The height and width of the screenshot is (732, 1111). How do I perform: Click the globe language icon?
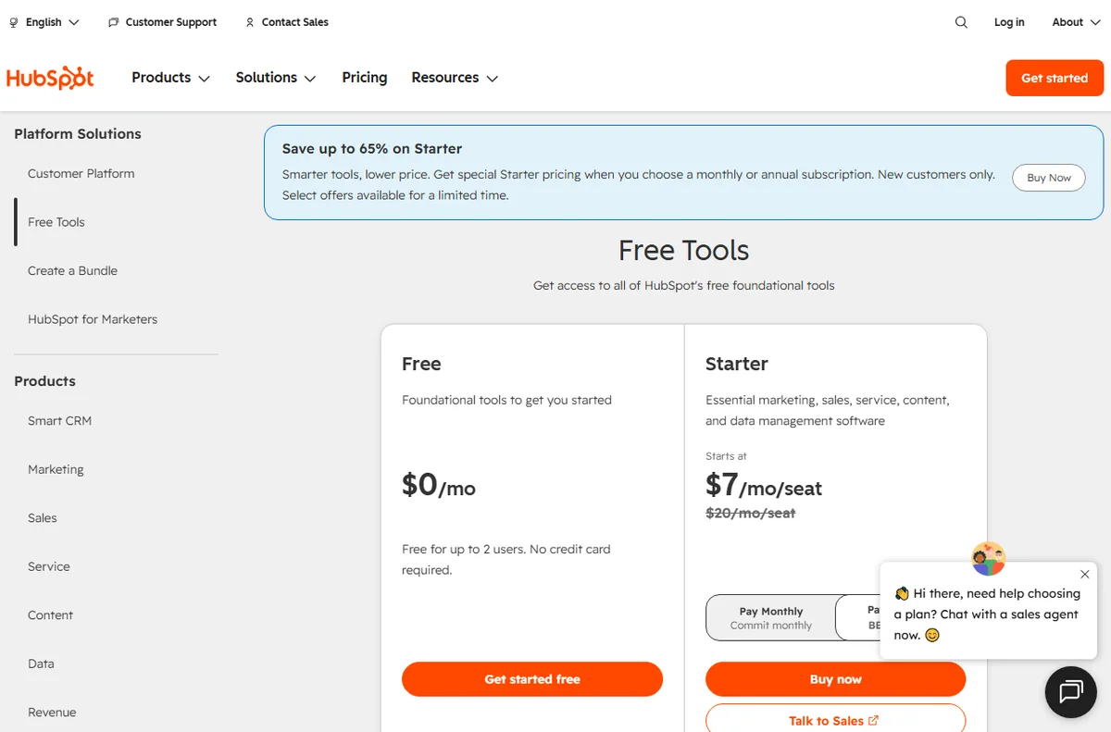pyautogui.click(x=14, y=22)
